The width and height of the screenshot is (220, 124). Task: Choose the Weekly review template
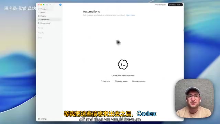[x=121, y=81]
